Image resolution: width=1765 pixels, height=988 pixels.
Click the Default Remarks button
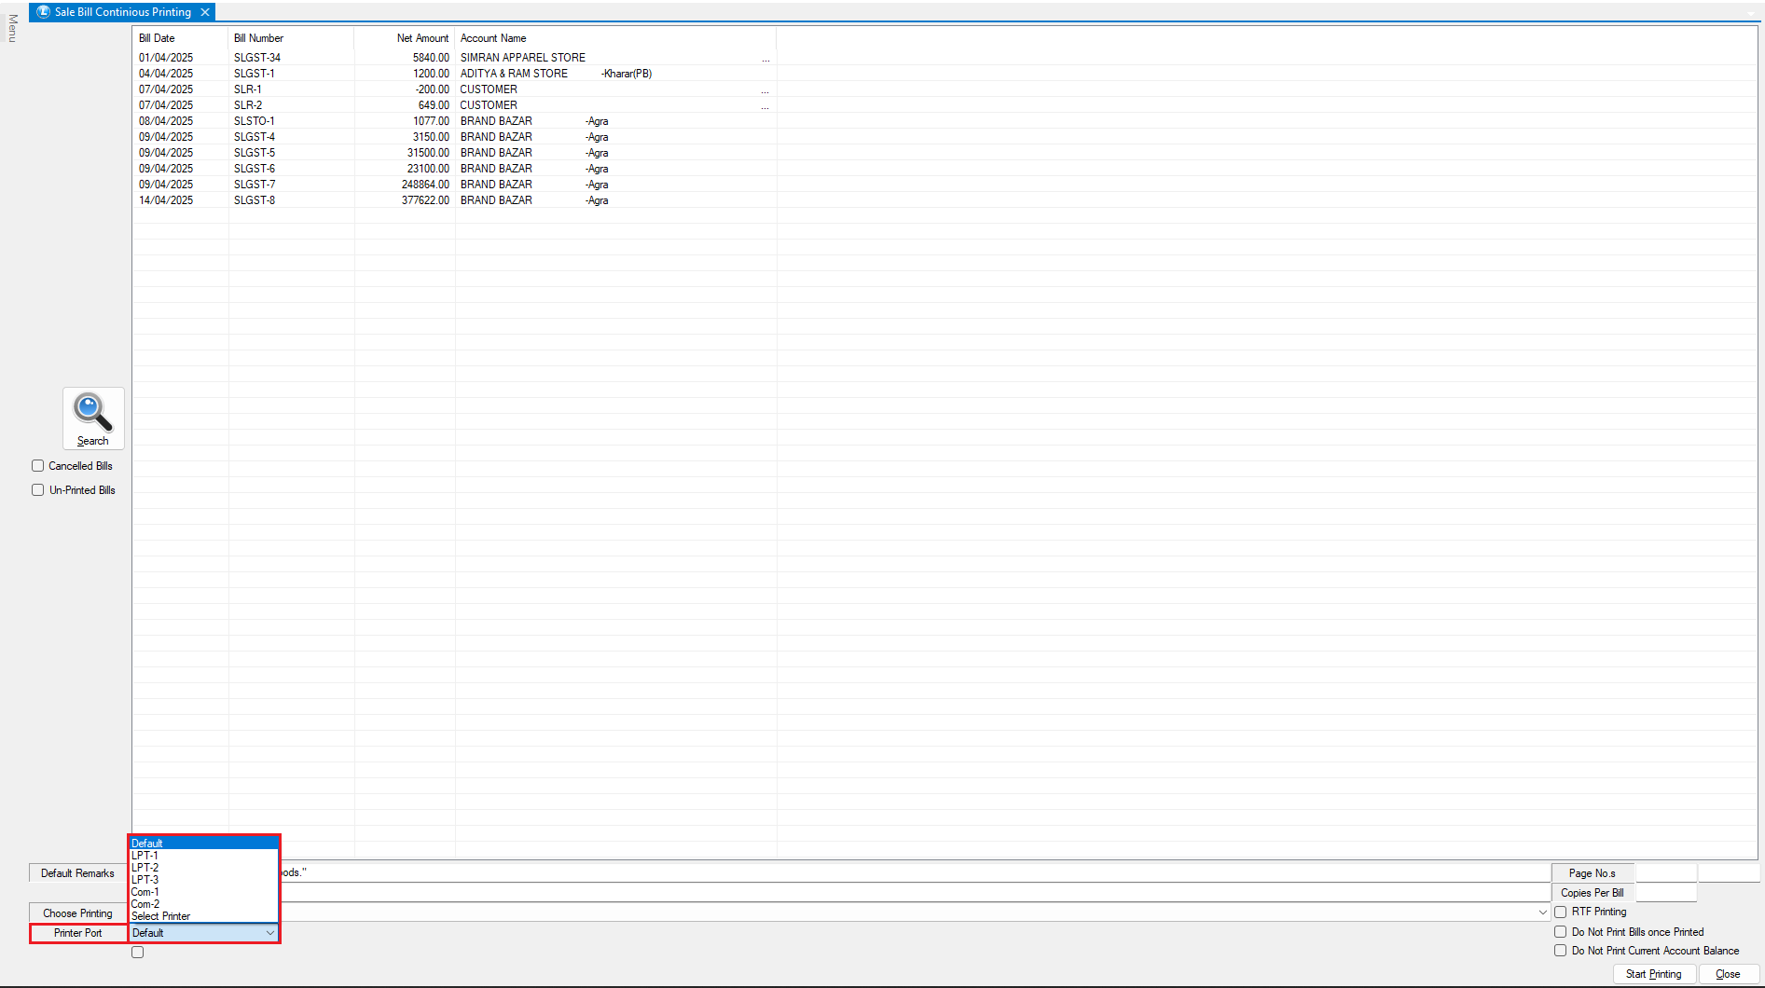point(77,873)
